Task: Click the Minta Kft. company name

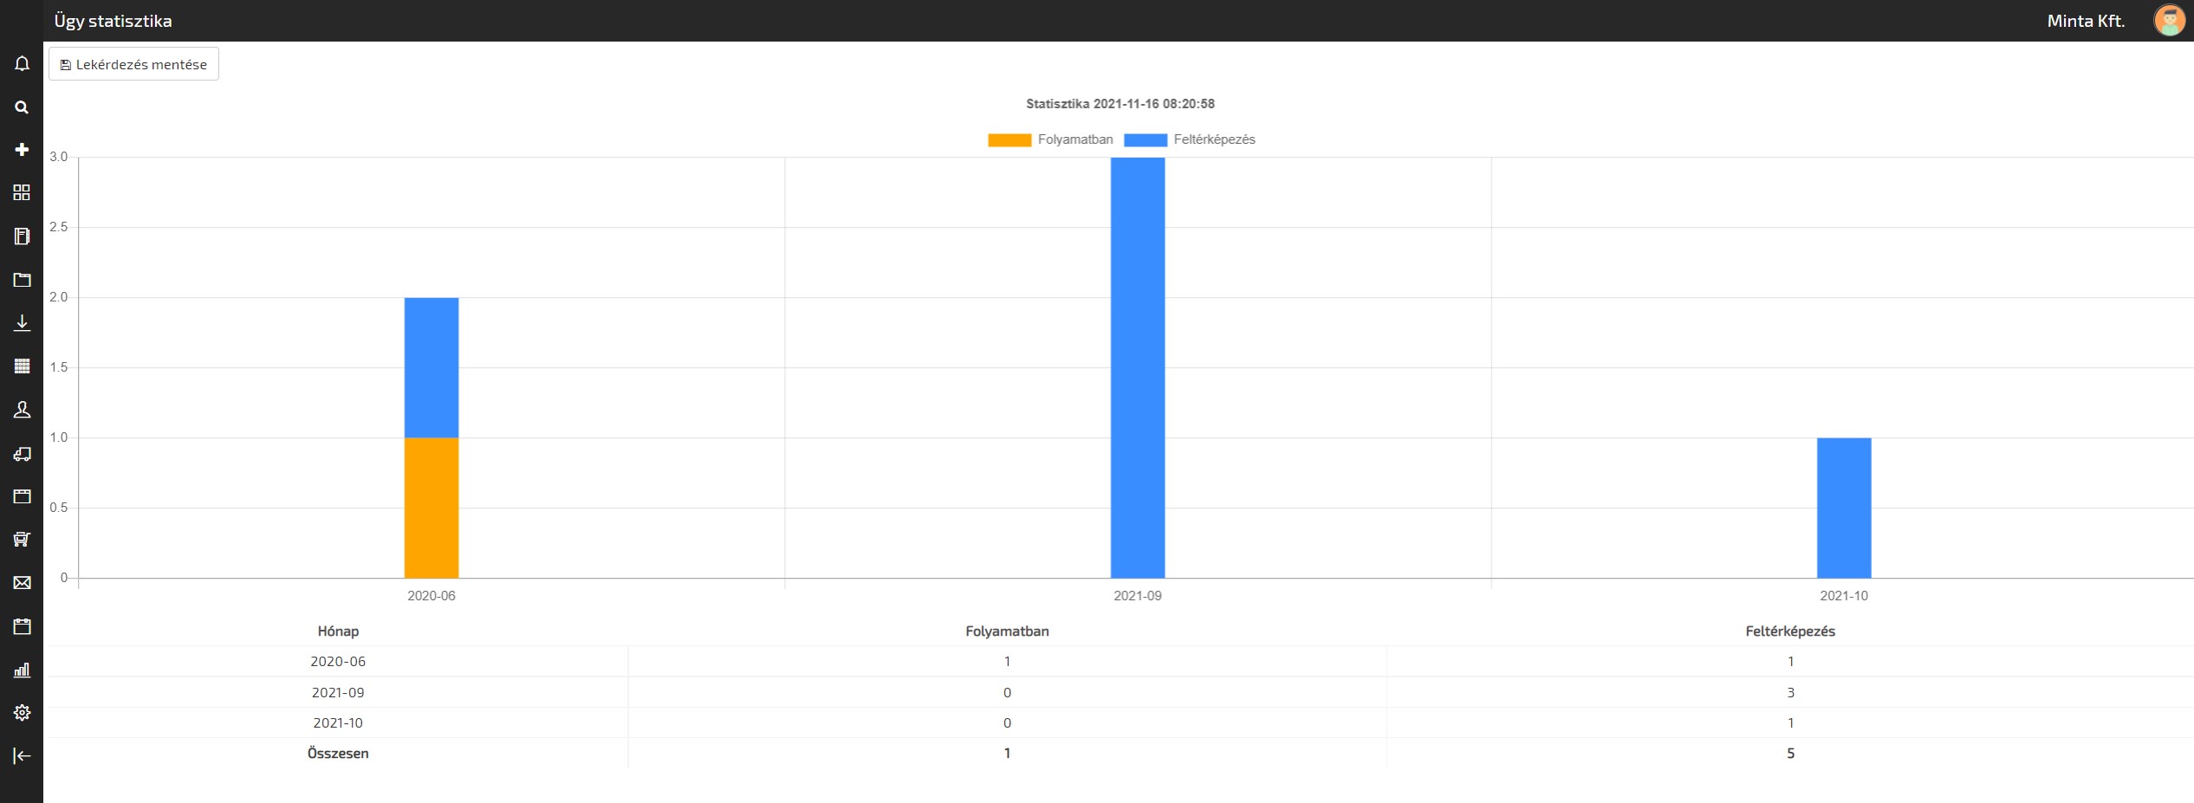Action: point(2085,21)
